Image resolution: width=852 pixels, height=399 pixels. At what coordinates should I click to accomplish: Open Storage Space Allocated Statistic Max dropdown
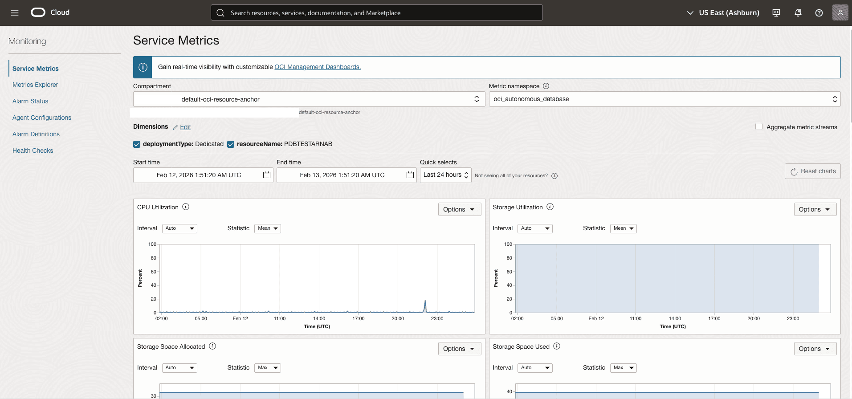(x=268, y=368)
